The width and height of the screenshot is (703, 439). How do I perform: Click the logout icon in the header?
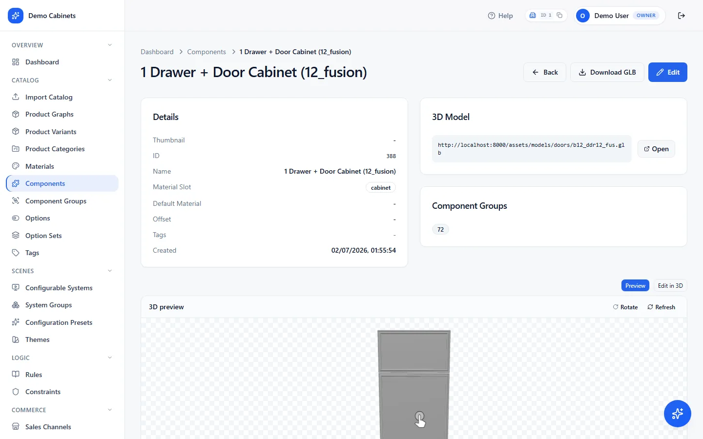click(682, 16)
